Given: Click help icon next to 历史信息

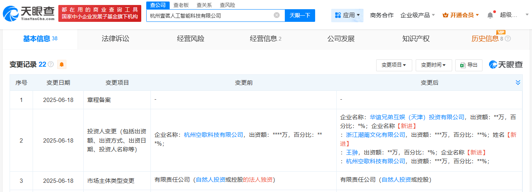Looking at the screenshot, I should (508, 39).
